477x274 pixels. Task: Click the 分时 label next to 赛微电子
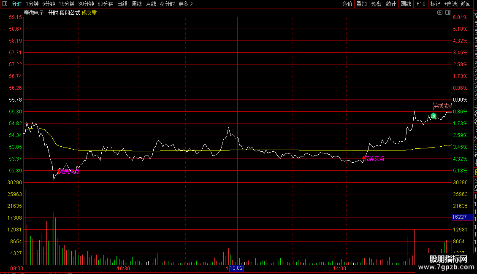tap(53, 13)
